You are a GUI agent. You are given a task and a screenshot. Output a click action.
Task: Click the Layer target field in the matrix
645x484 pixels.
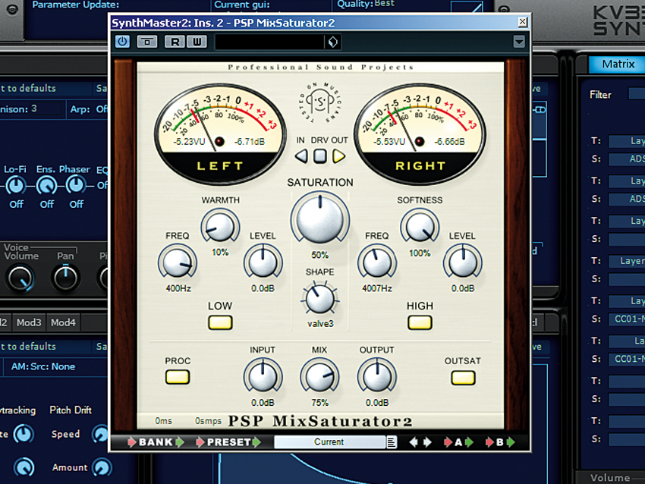click(627, 261)
